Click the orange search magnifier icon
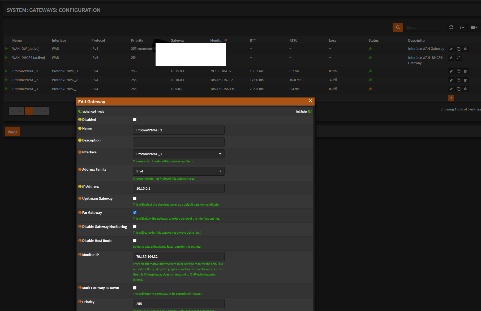481x311 pixels. (398, 27)
